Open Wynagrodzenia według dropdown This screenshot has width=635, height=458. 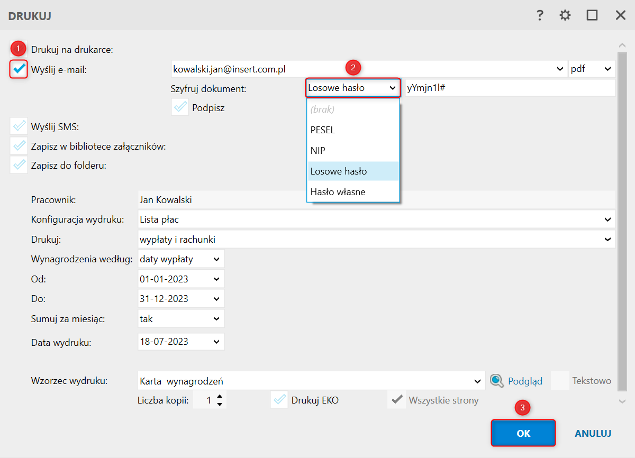[216, 259]
